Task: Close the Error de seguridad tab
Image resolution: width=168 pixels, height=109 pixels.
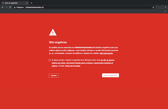Action: (27, 3)
